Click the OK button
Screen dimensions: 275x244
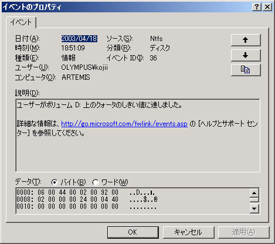pos(133,232)
